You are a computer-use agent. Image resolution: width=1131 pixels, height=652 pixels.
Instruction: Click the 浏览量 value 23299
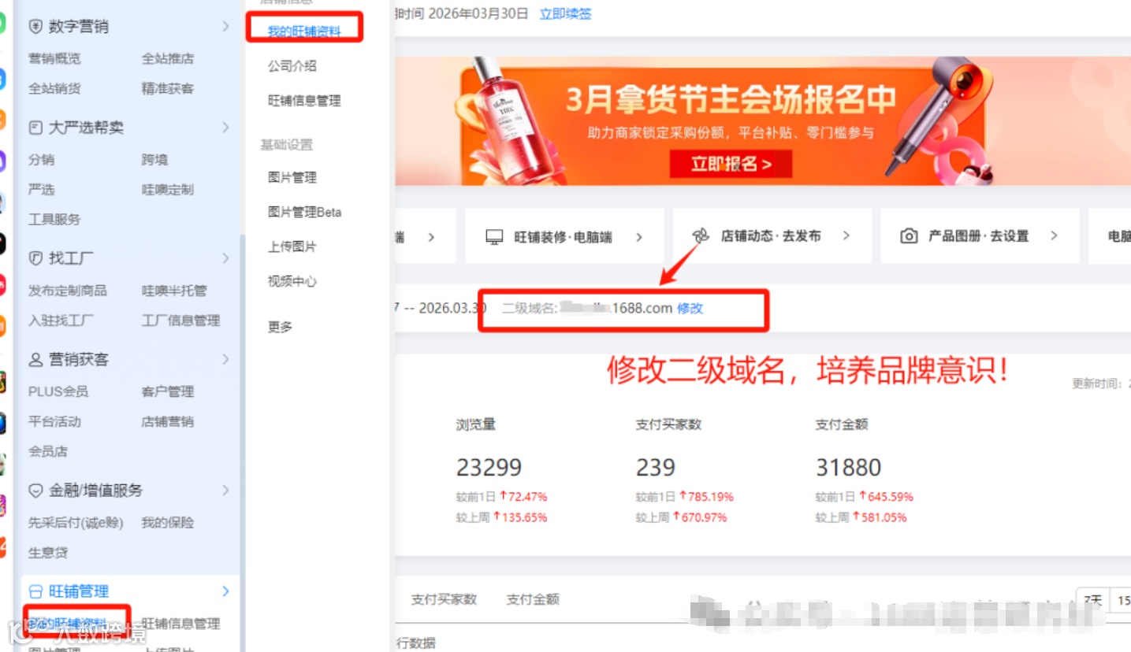[489, 468]
